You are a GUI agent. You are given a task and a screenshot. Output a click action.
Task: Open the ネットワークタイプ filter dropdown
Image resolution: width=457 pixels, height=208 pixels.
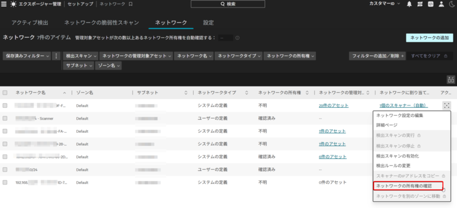click(x=238, y=56)
